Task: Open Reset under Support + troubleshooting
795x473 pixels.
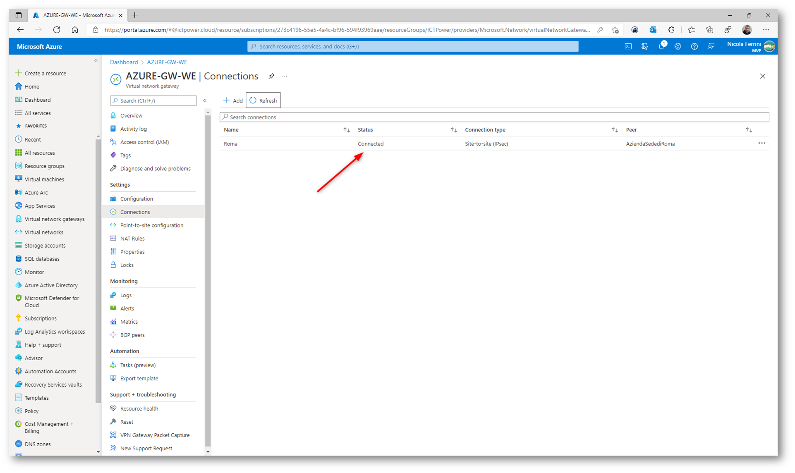Action: tap(127, 422)
